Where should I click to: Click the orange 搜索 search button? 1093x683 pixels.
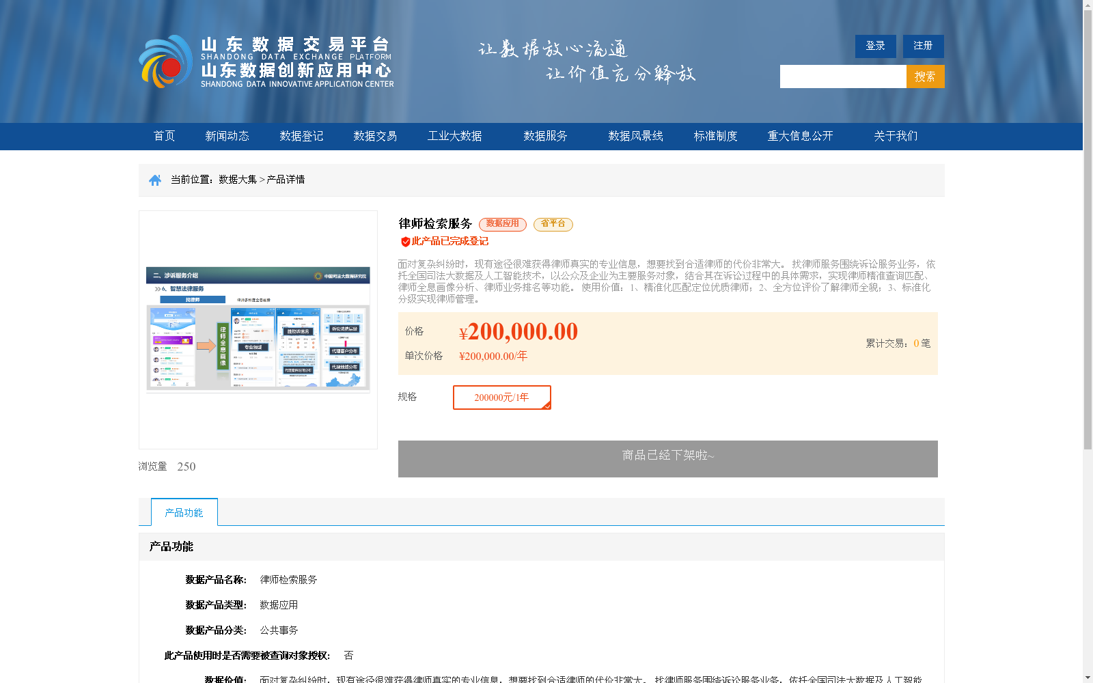925,76
